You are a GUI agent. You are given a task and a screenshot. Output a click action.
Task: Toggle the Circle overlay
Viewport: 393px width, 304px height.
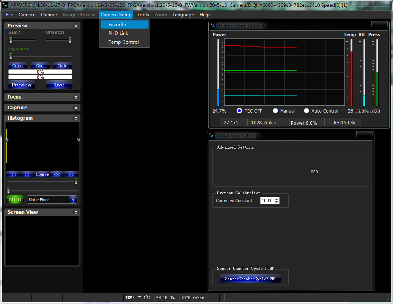click(63, 66)
